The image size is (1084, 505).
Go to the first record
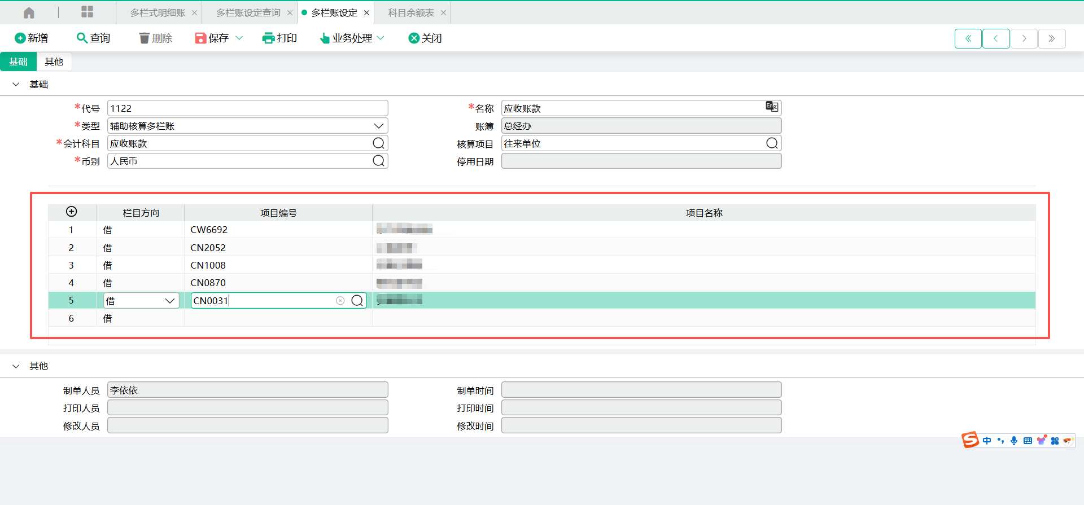[x=968, y=38]
